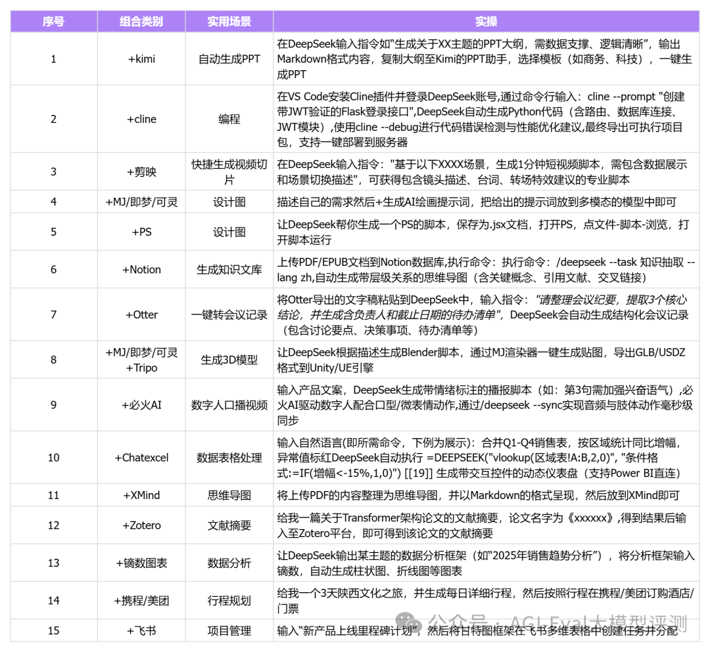Viewport: 710px width, 652px height.
Task: Select the +Notion cell
Action: 141,269
